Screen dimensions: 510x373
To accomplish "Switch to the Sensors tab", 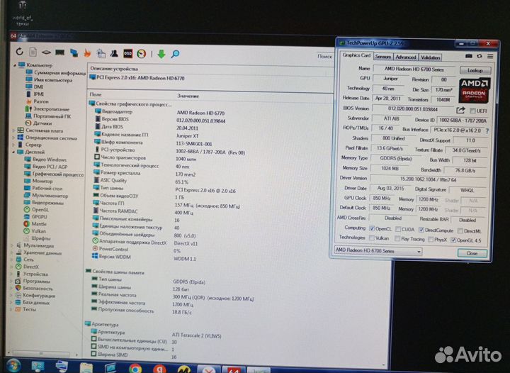I will pyautogui.click(x=383, y=57).
